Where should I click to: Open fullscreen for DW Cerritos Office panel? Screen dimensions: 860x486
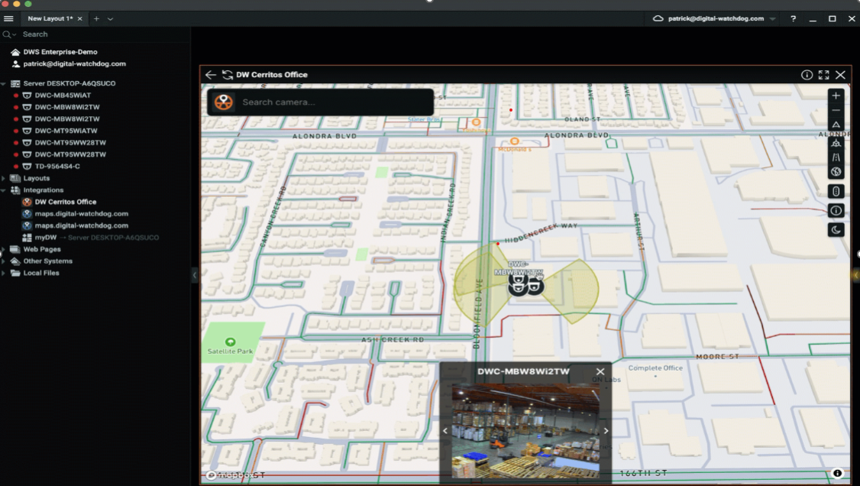[x=823, y=75]
